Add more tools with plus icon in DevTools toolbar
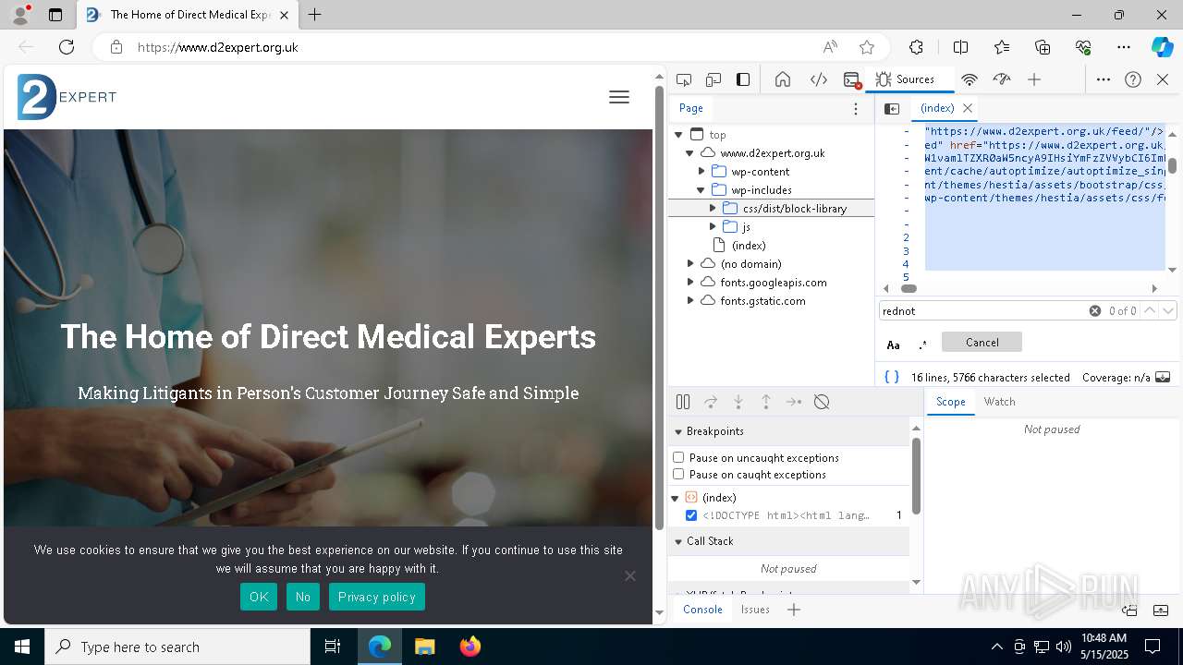1183x665 pixels. [x=1034, y=79]
